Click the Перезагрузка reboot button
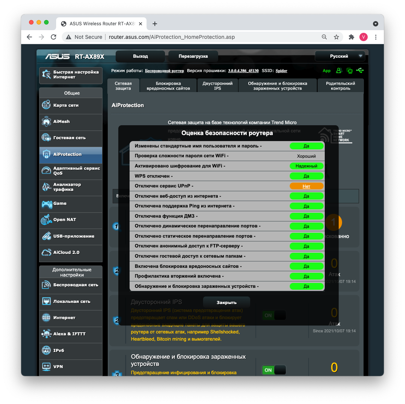The height and width of the screenshot is (404, 405). coord(193,56)
